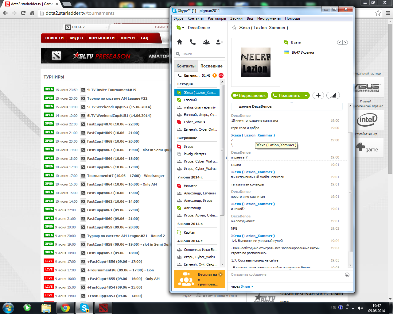The image size is (393, 314).
Task: Open НОВОСТИ in the site navigation
Action: click(x=54, y=38)
